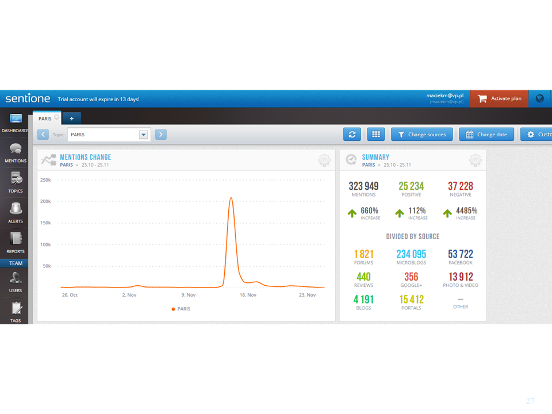Image resolution: width=552 pixels, height=414 pixels.
Task: Go to next topic arrow
Action: click(x=161, y=134)
